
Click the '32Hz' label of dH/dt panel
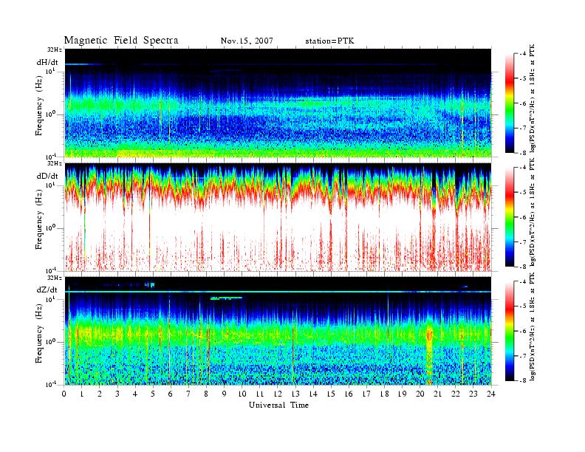(x=55, y=49)
